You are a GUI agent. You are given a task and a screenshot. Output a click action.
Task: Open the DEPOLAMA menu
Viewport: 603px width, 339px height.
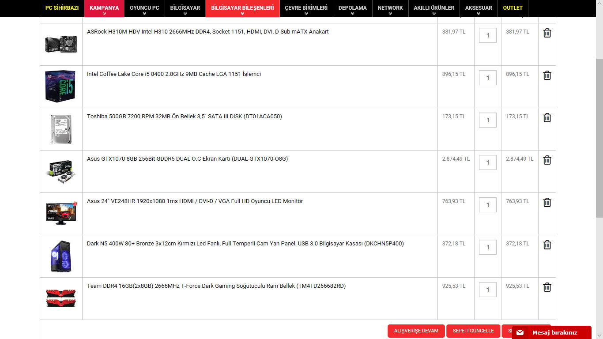point(353,8)
